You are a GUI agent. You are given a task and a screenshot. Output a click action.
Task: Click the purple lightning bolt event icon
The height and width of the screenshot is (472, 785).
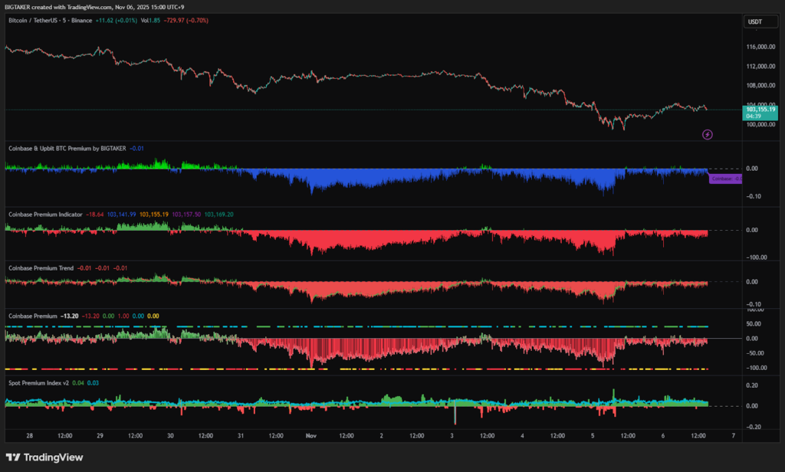tap(707, 134)
